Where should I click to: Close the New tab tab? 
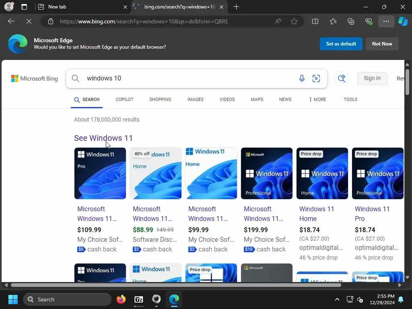click(126, 7)
